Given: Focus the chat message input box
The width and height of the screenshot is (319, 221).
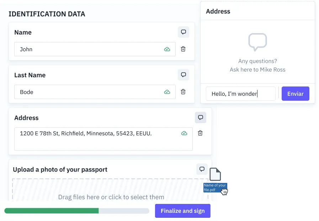Looking at the screenshot, I should click(x=241, y=94).
